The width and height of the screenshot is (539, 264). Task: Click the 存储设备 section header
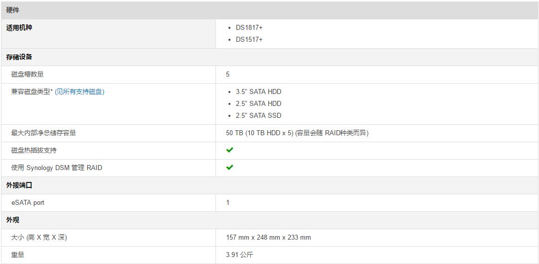[x=19, y=57]
